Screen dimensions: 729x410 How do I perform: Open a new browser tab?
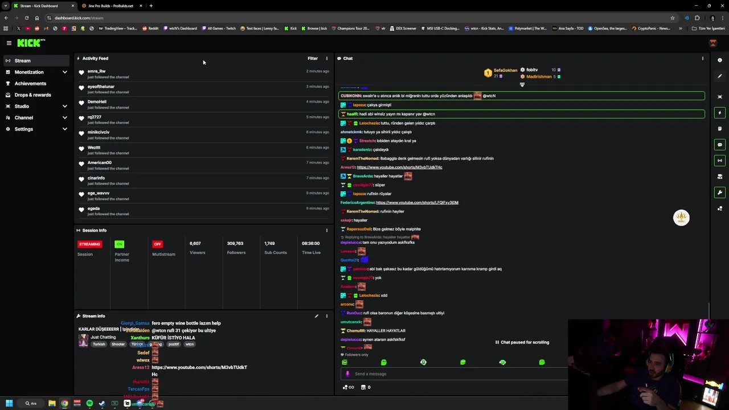pyautogui.click(x=151, y=6)
